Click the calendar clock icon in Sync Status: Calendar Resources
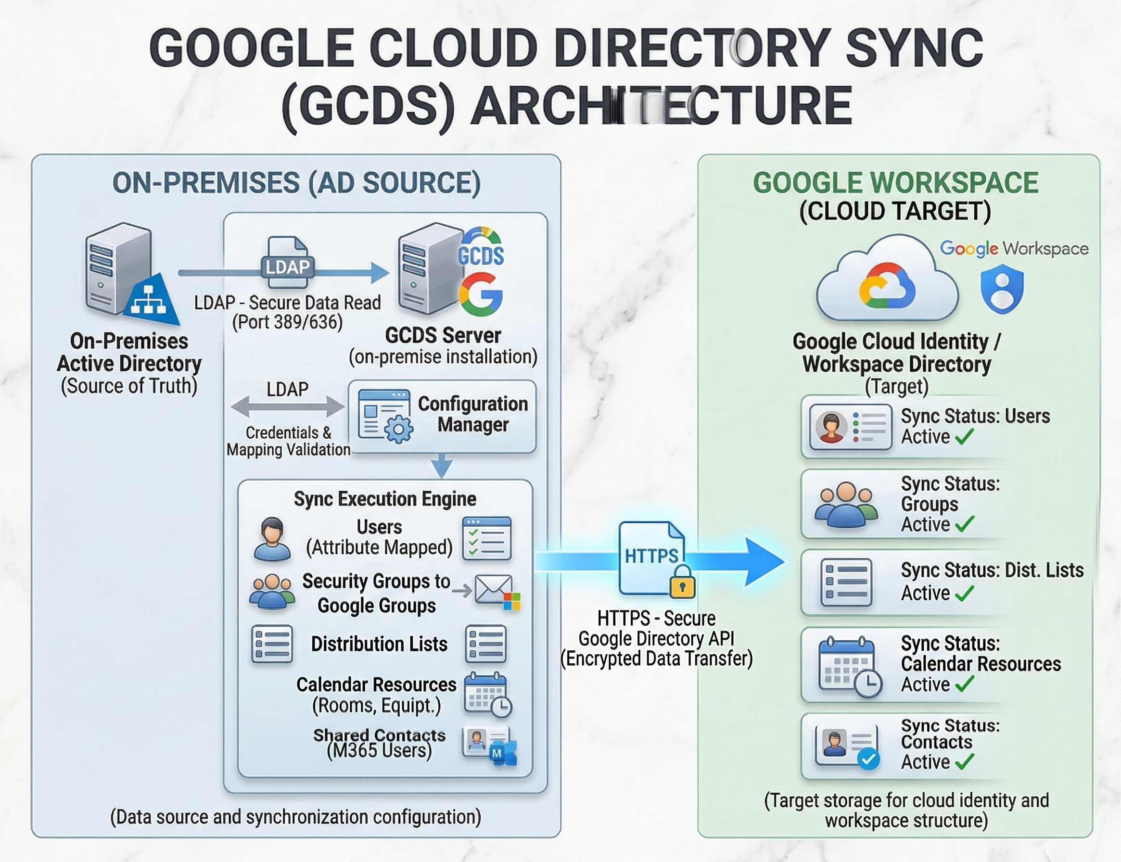 coord(850,667)
